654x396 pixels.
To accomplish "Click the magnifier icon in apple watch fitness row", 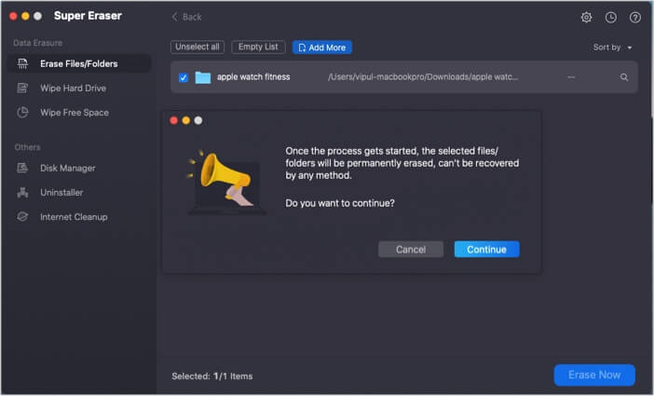I will pyautogui.click(x=624, y=77).
